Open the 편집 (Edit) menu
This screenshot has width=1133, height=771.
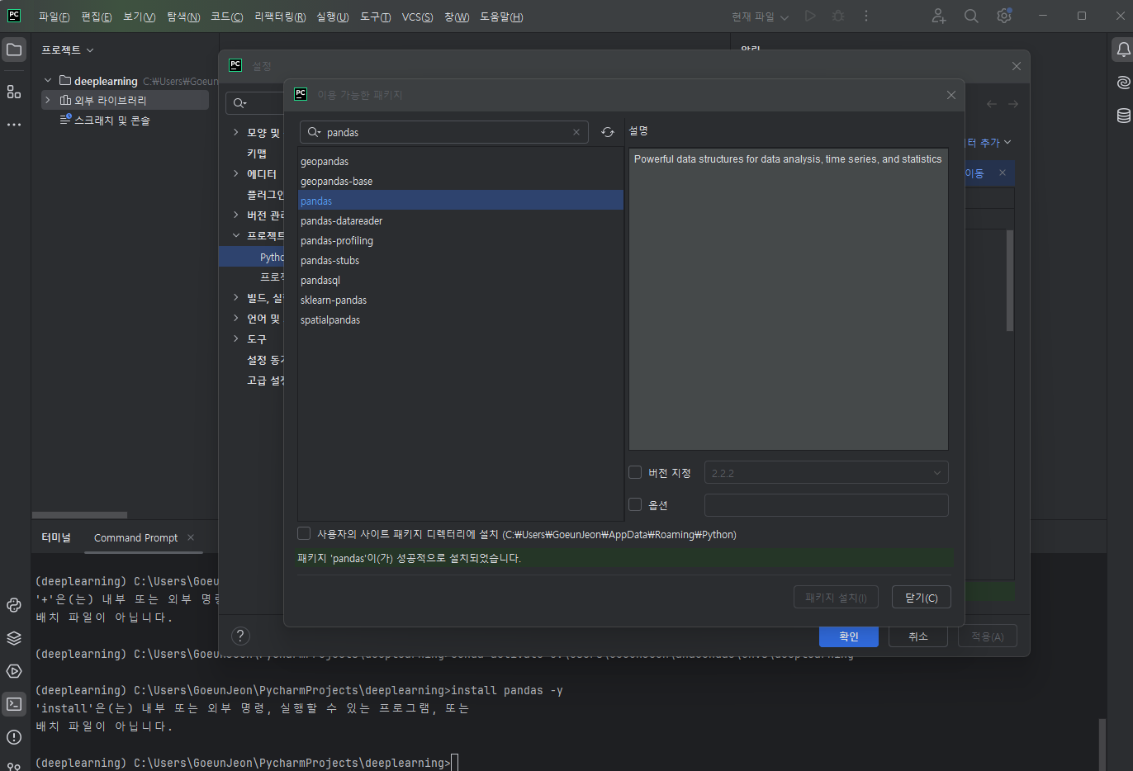[x=96, y=17]
